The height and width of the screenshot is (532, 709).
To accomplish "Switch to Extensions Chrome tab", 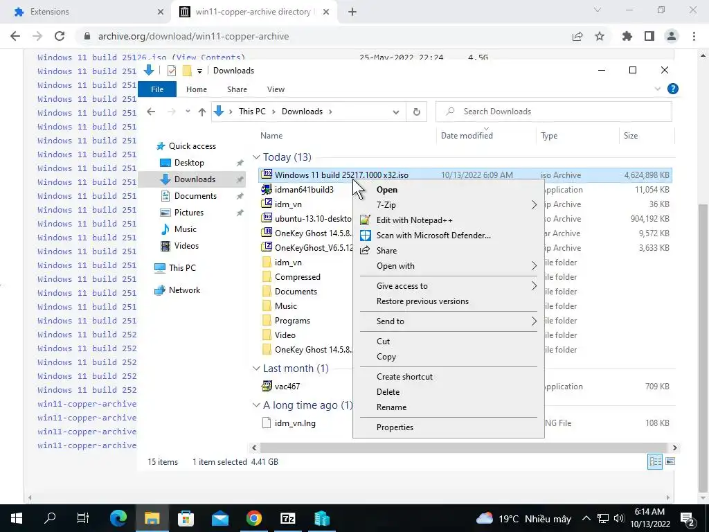I will pos(88,12).
